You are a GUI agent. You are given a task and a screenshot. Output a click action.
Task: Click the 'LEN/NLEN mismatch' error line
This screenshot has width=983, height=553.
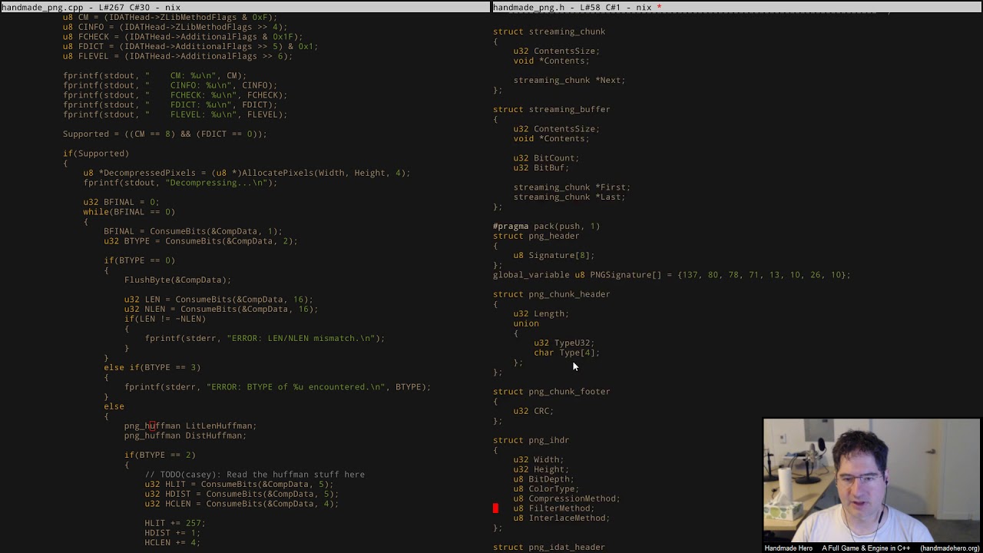click(265, 338)
